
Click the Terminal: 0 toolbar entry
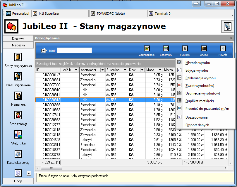click(176, 14)
